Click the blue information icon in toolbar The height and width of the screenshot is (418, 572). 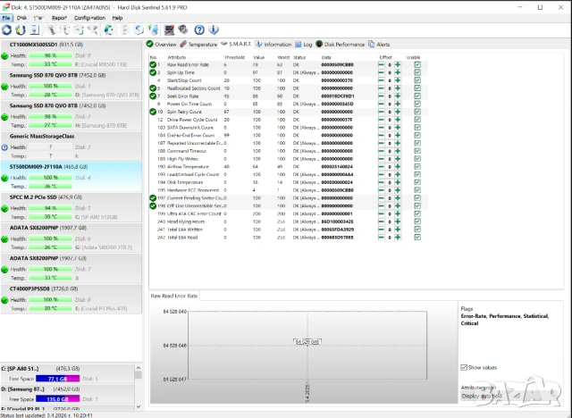coord(211,29)
